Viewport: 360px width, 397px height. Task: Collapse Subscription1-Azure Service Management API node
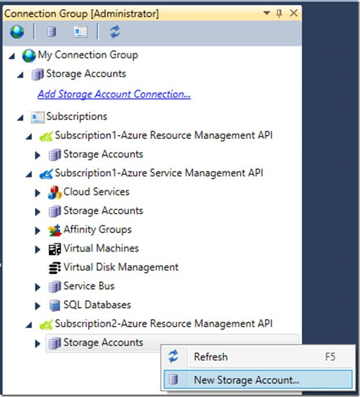(29, 174)
